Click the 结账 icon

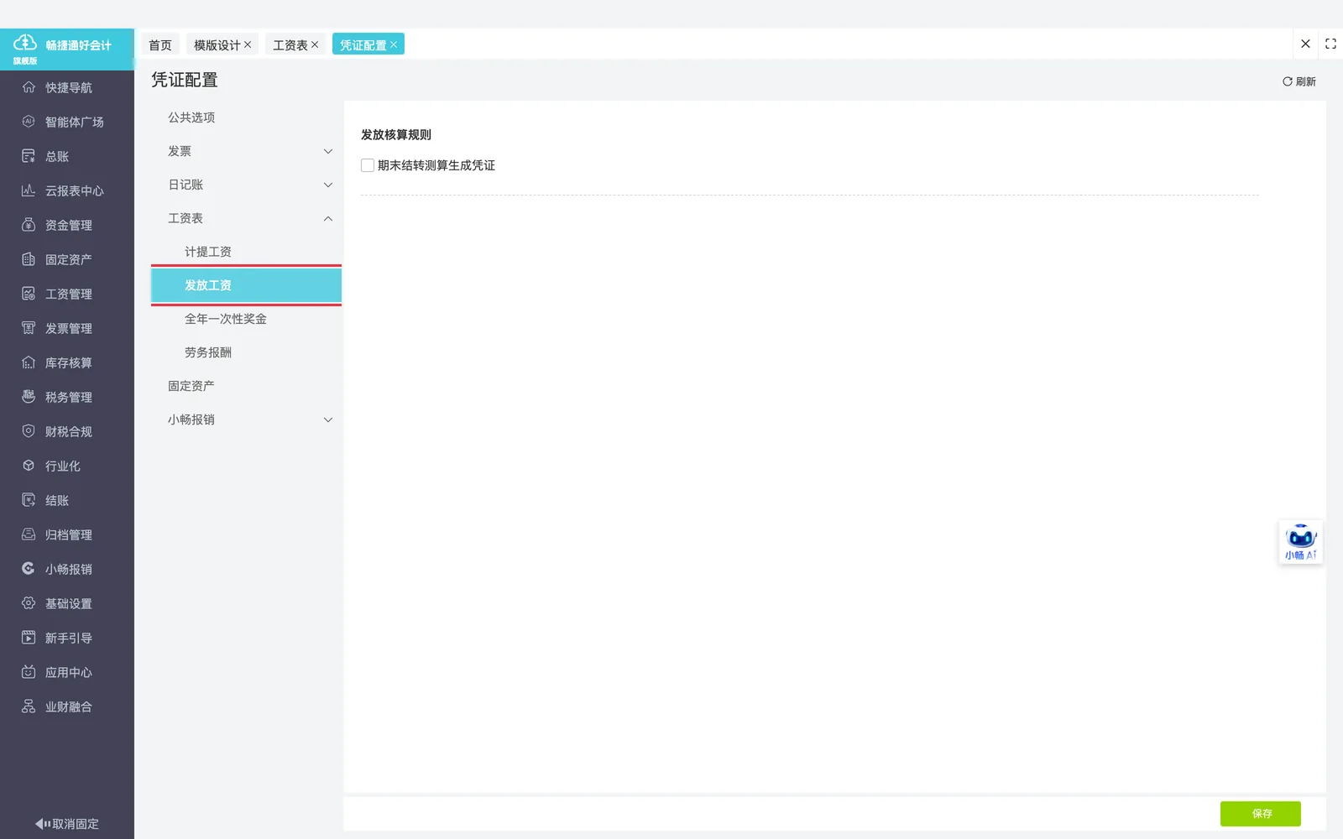point(29,500)
